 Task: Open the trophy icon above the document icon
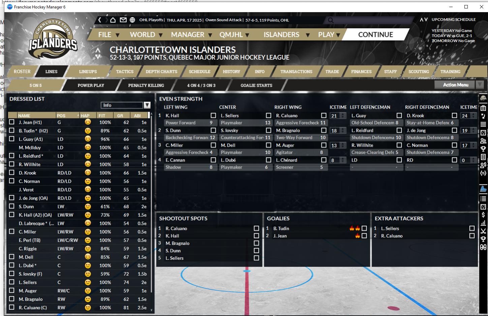pyautogui.click(x=483, y=149)
